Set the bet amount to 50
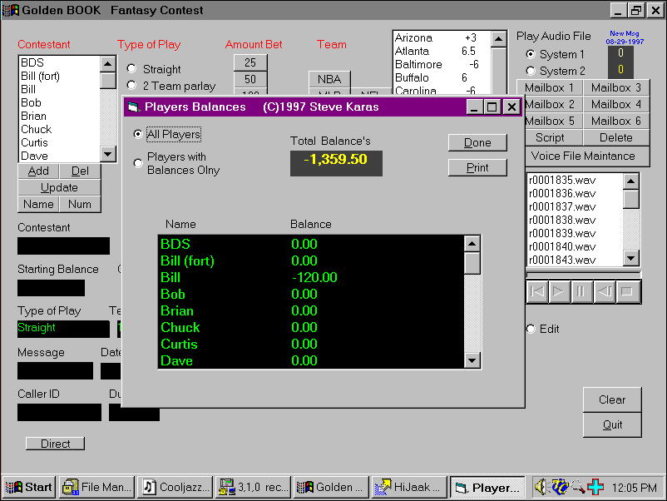 (250, 79)
